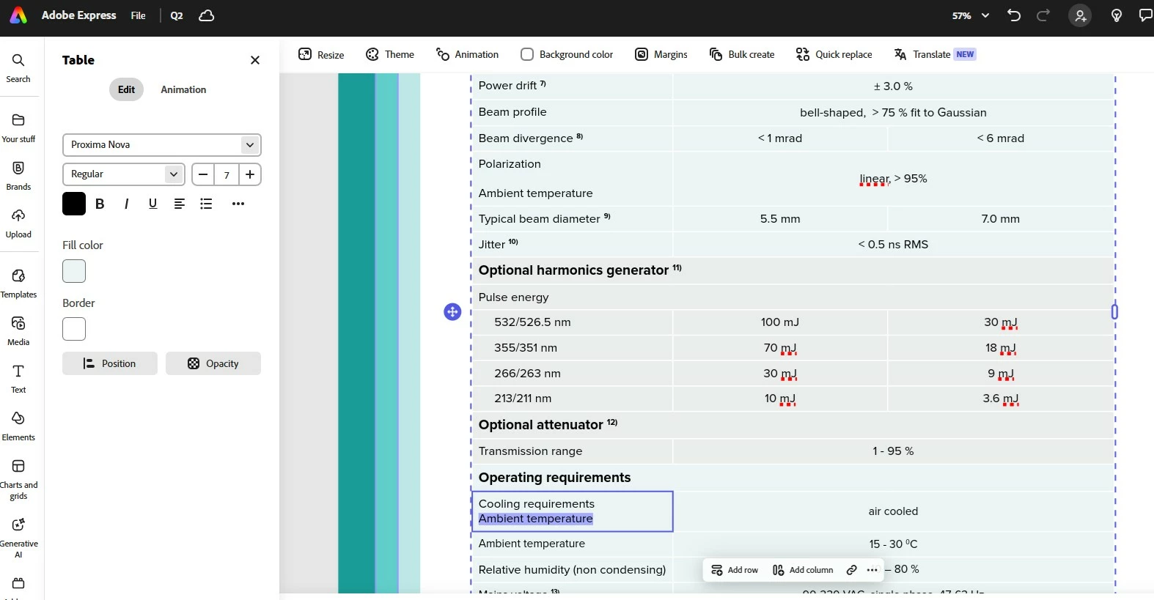This screenshot has height=600, width=1154.
Task: Click the table move handle
Action: (452, 312)
